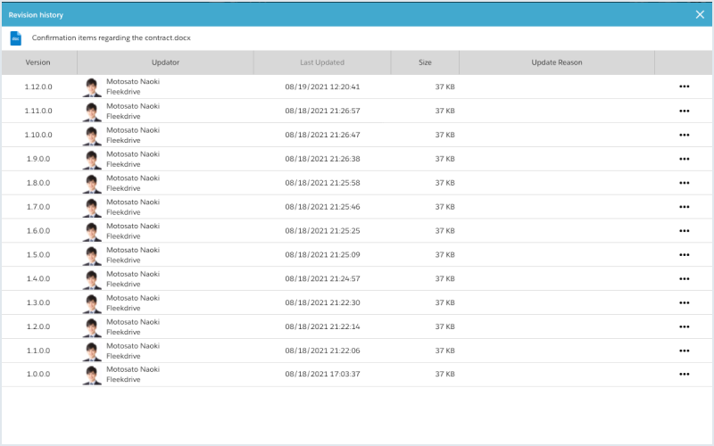Click timestamp 08/19/2021 12:20:41
Image resolution: width=714 pixels, height=446 pixels.
[322, 87]
